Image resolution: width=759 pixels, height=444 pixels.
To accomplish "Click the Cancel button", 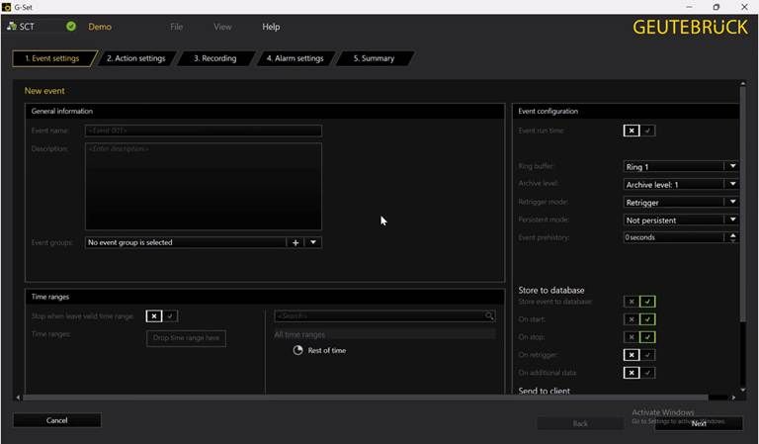I will pos(57,420).
